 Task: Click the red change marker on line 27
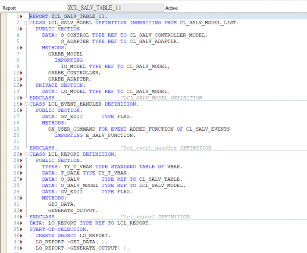click(21, 179)
